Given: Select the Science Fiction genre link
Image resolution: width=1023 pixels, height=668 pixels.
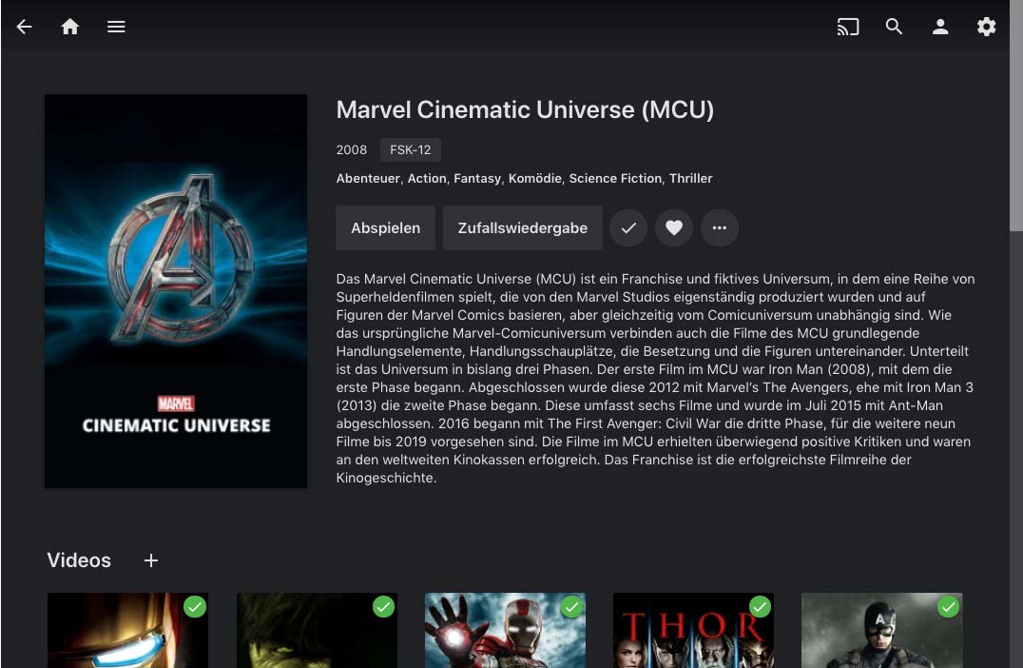Looking at the screenshot, I should pyautogui.click(x=615, y=178).
